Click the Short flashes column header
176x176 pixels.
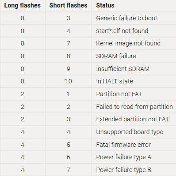pos(68,5)
